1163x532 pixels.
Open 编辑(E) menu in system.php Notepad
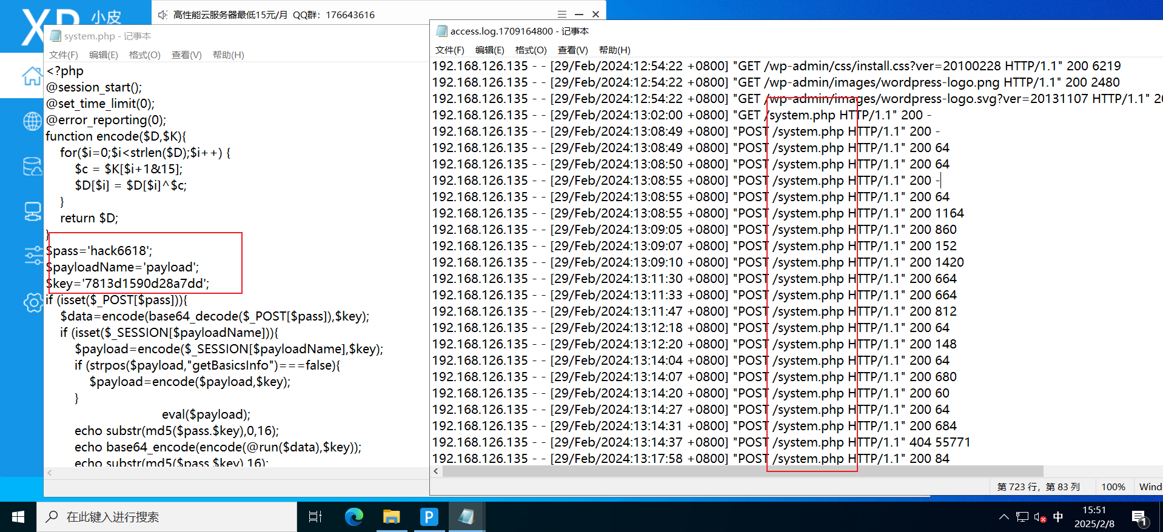coord(104,55)
